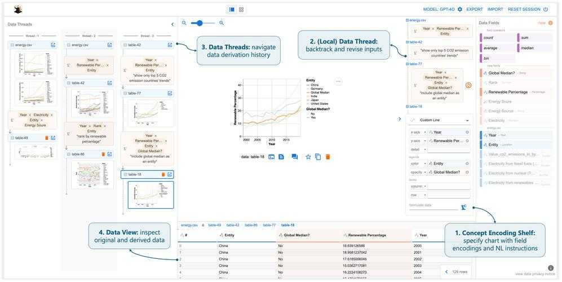Expand panel with right chevron beside Custom Line
Screen dimensions: 562x282
click(x=400, y=119)
